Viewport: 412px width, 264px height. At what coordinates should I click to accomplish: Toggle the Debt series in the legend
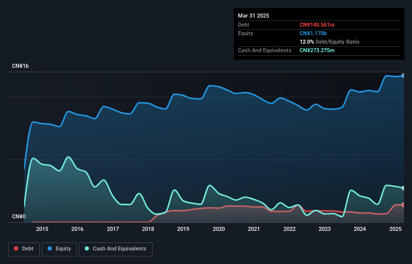[24, 249]
